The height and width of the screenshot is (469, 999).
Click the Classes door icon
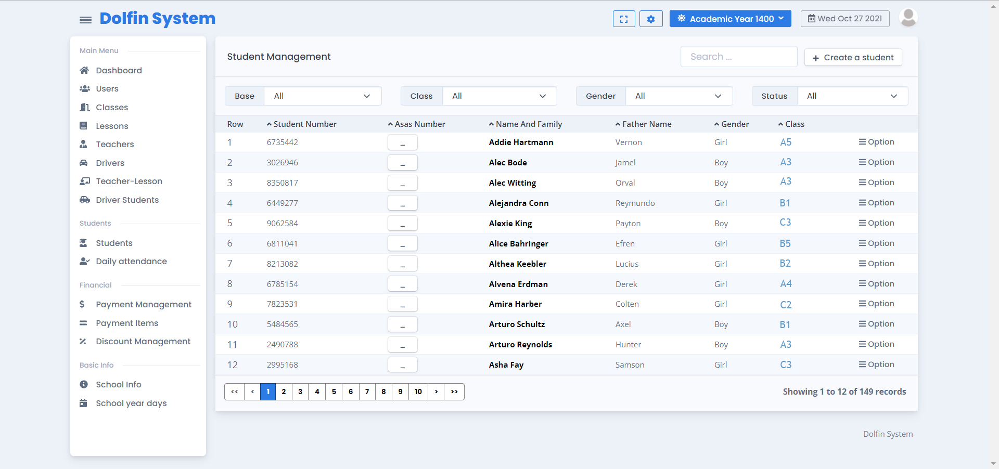pos(84,107)
